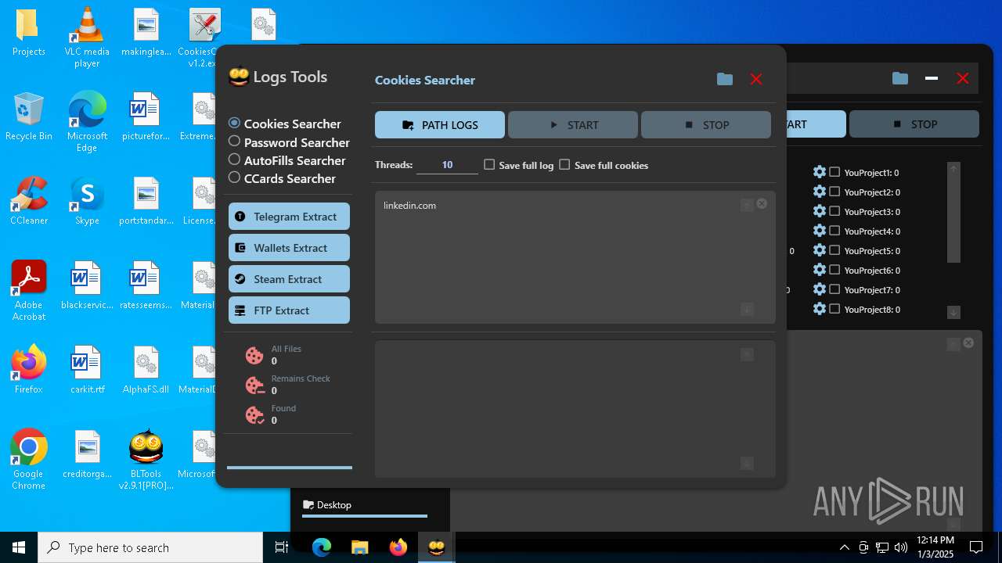Image resolution: width=1002 pixels, height=563 pixels.
Task: Click taskbar search box
Action: [x=150, y=547]
